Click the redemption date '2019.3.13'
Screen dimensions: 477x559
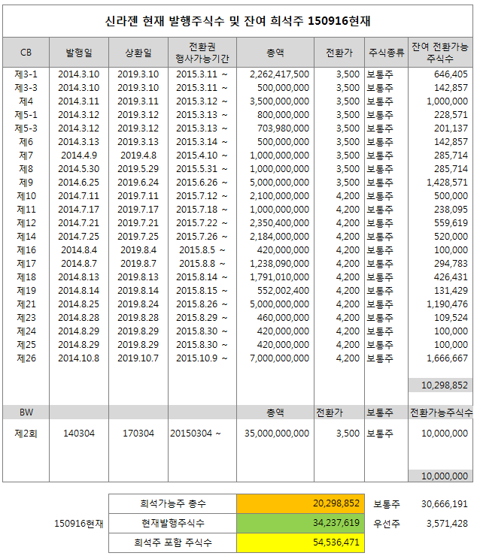pos(138,142)
